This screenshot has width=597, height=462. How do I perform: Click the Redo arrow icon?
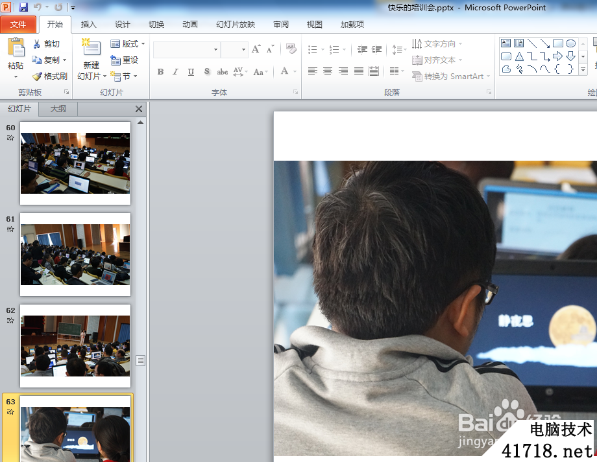pyautogui.click(x=58, y=7)
